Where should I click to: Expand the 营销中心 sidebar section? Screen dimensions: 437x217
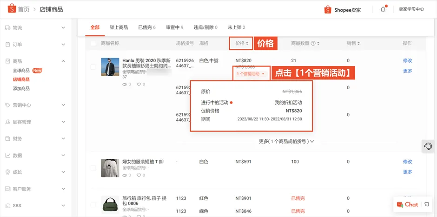pyautogui.click(x=63, y=105)
